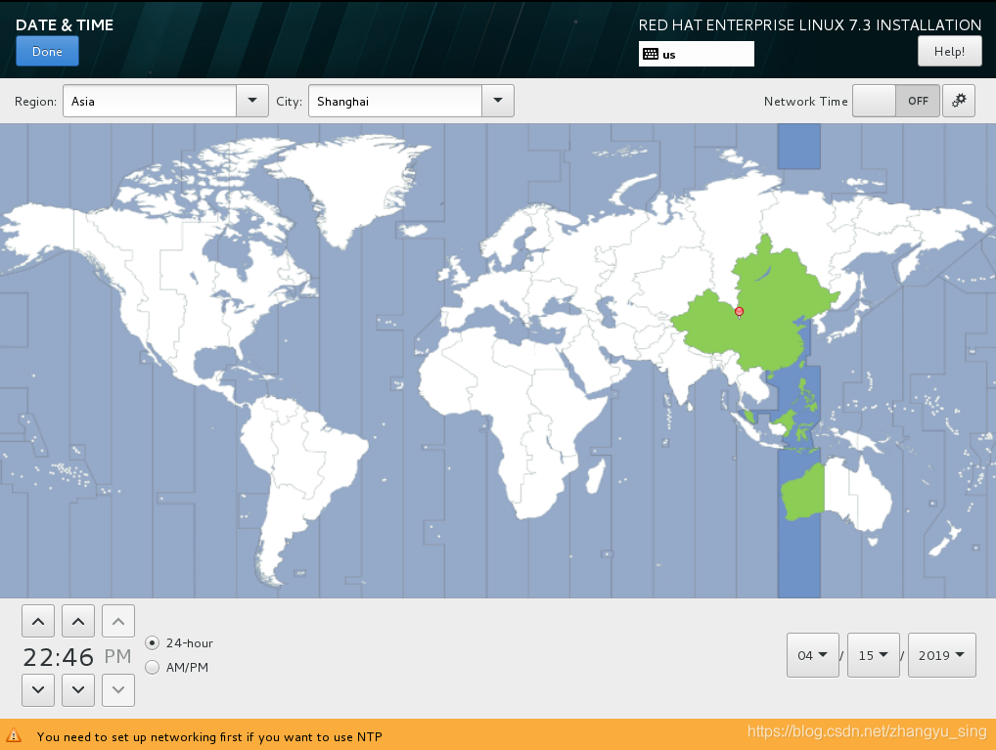Open the day dropdown showing 15
The height and width of the screenshot is (750, 996).
pyautogui.click(x=874, y=655)
